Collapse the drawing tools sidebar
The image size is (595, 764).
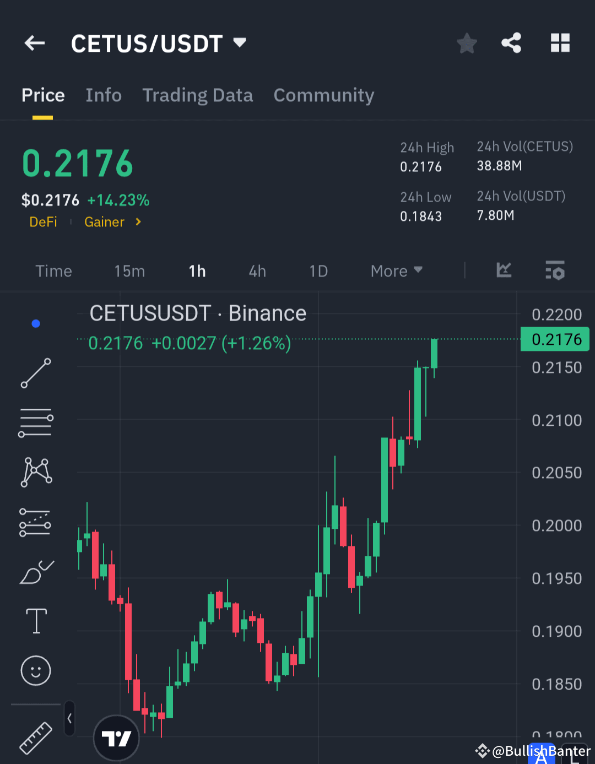[x=69, y=719]
